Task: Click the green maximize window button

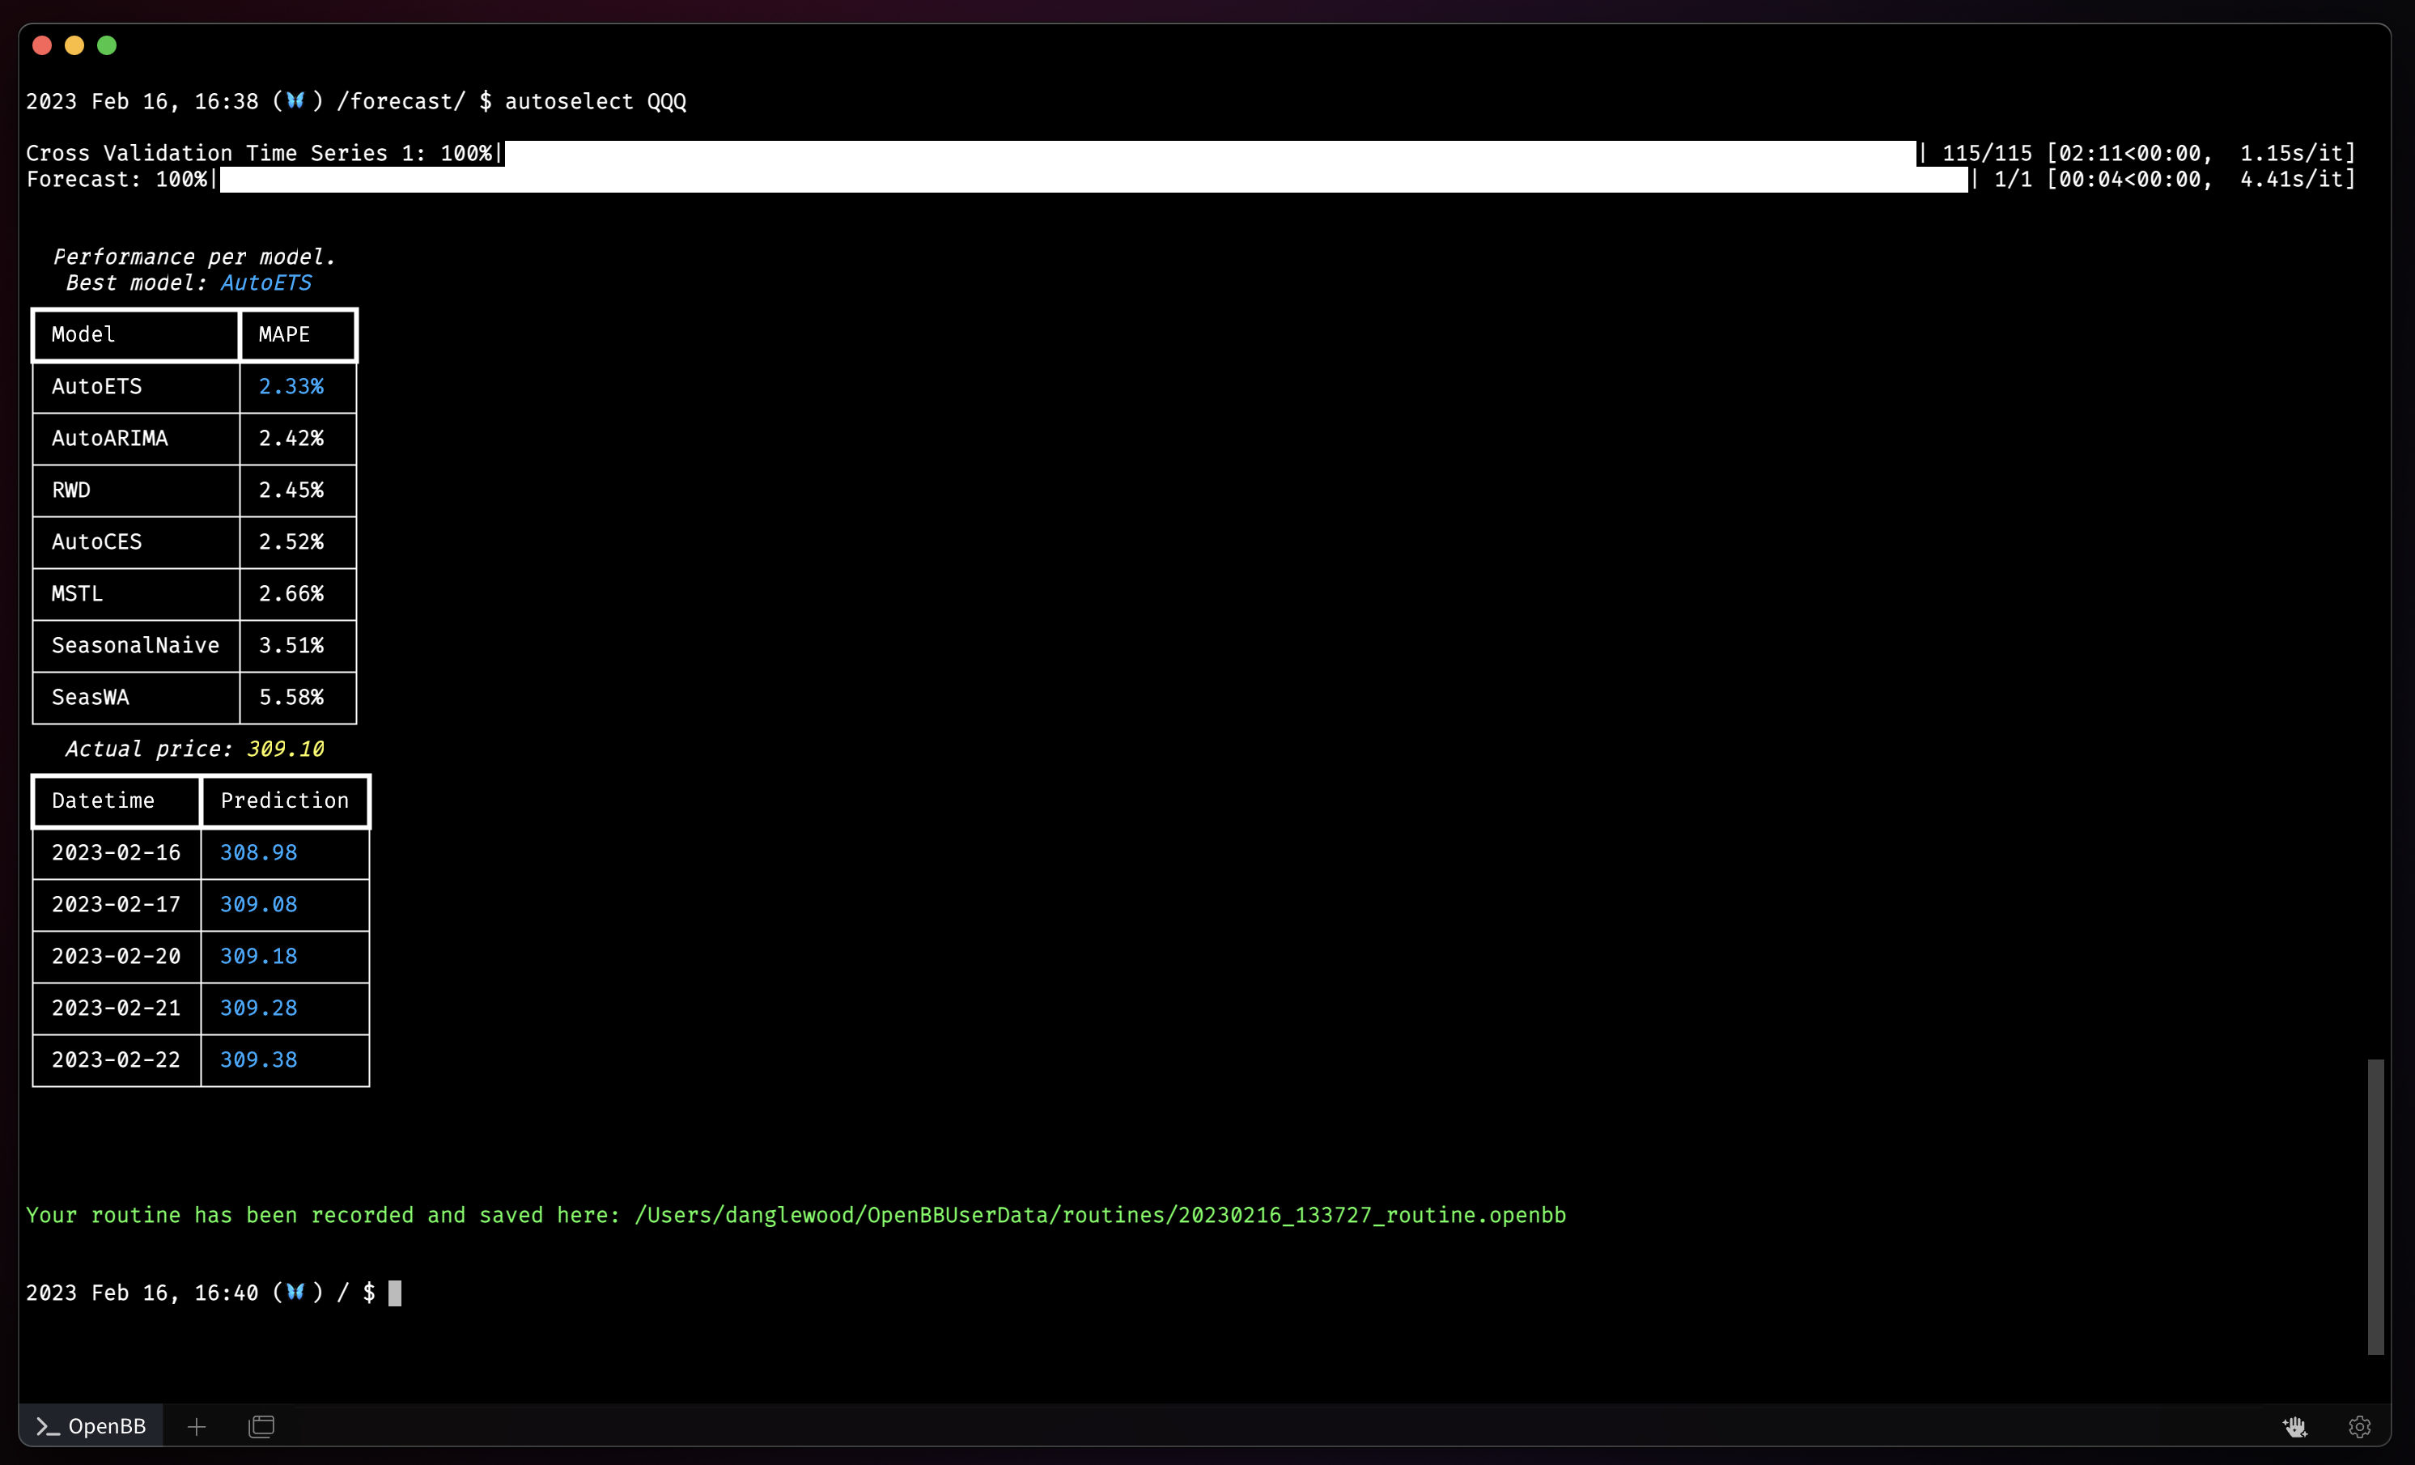Action: 107,45
